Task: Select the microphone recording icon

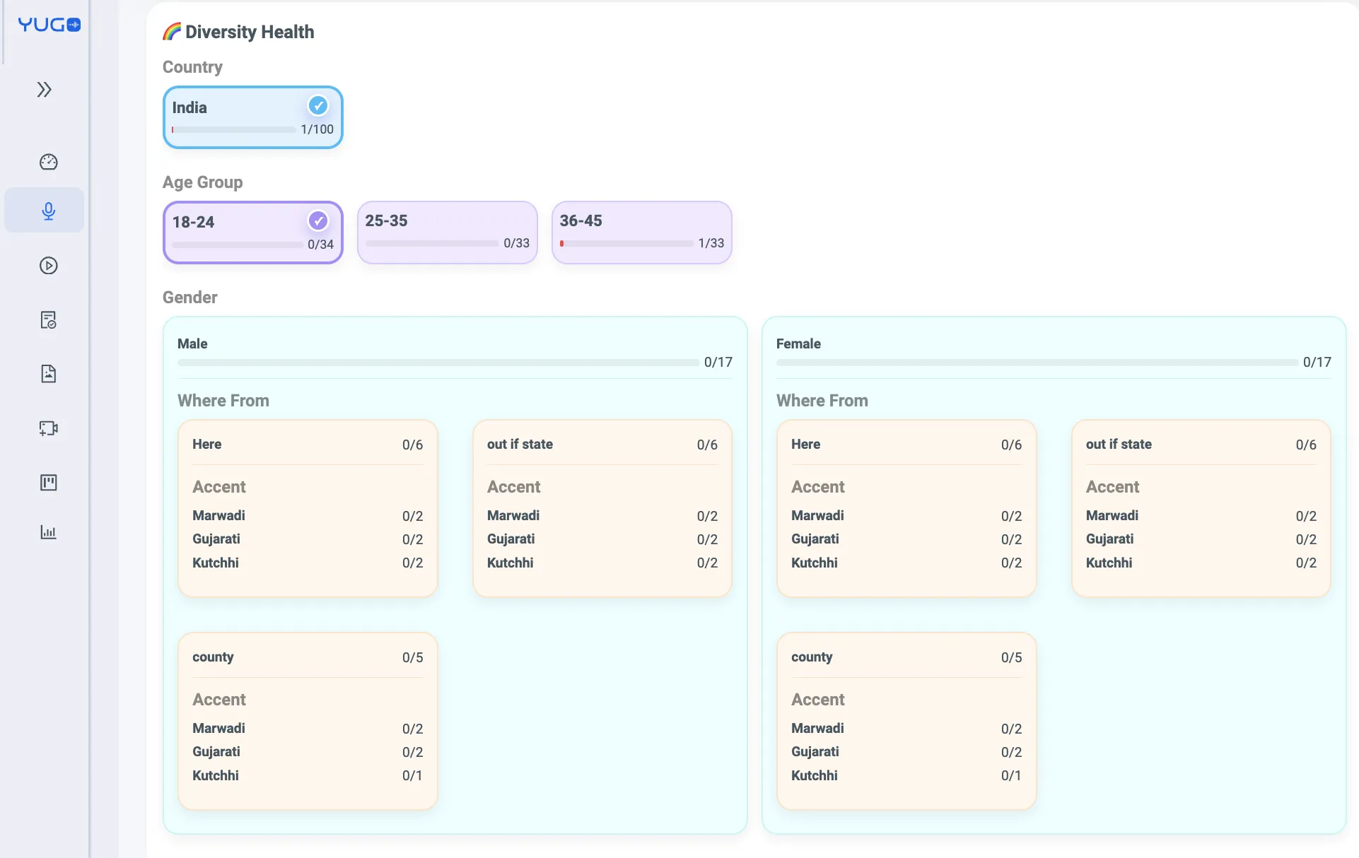Action: [x=47, y=210]
